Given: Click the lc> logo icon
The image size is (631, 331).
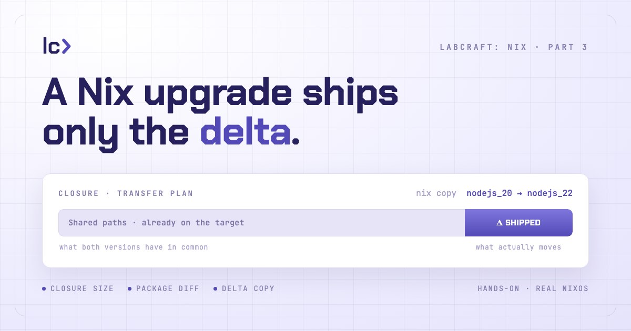Looking at the screenshot, I should [57, 46].
